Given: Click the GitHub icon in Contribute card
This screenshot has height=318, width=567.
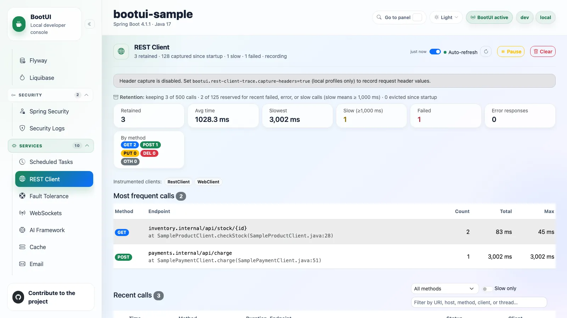Looking at the screenshot, I should click(18, 297).
